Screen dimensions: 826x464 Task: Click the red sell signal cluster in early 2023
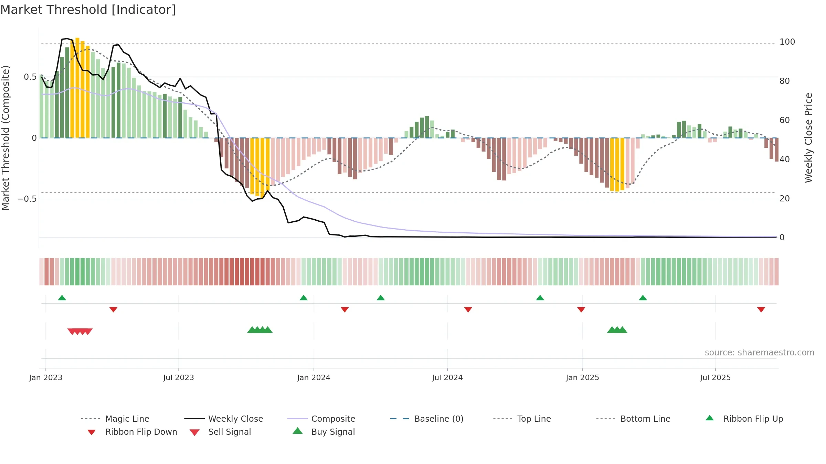click(x=80, y=332)
